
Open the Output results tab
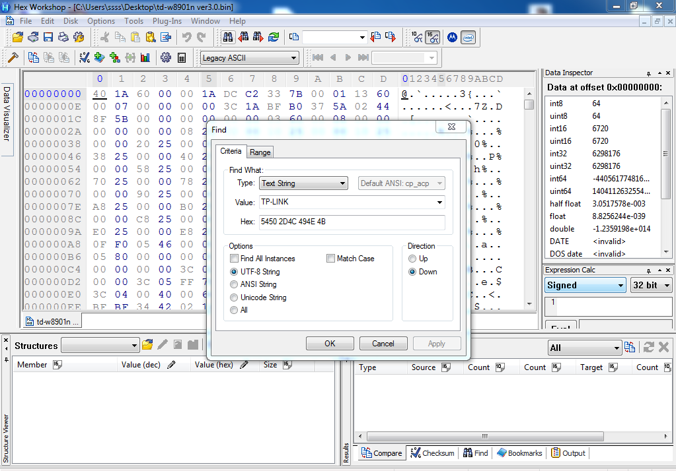pos(568,453)
